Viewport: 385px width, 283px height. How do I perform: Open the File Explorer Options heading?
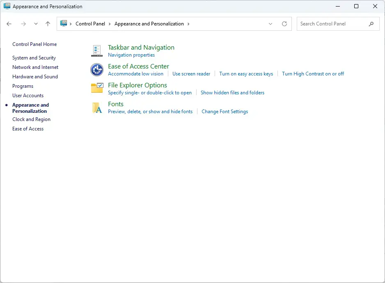tap(137, 85)
